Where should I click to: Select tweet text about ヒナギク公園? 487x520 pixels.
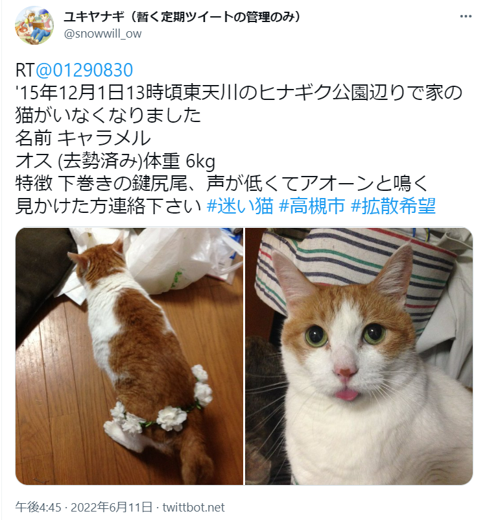tap(239, 93)
